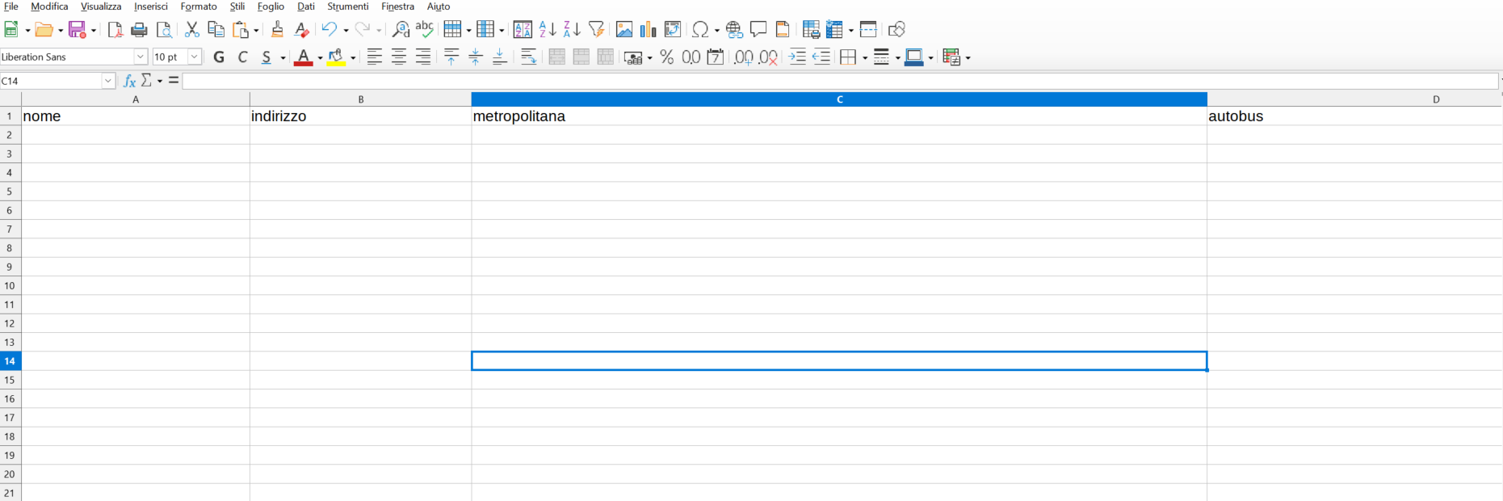Open the Formato menu
The height and width of the screenshot is (501, 1503).
[x=199, y=6]
